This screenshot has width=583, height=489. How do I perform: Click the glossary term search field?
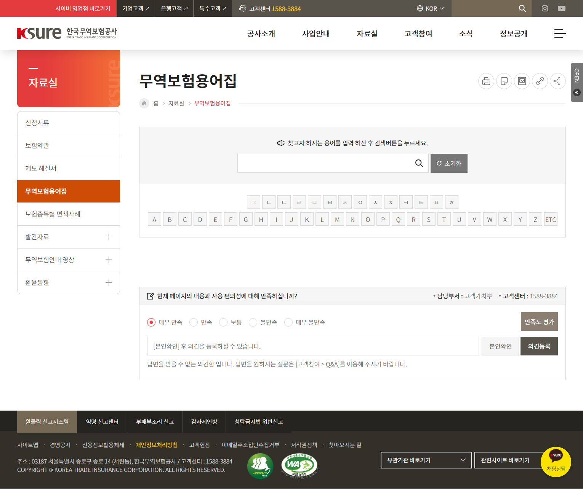tap(324, 163)
